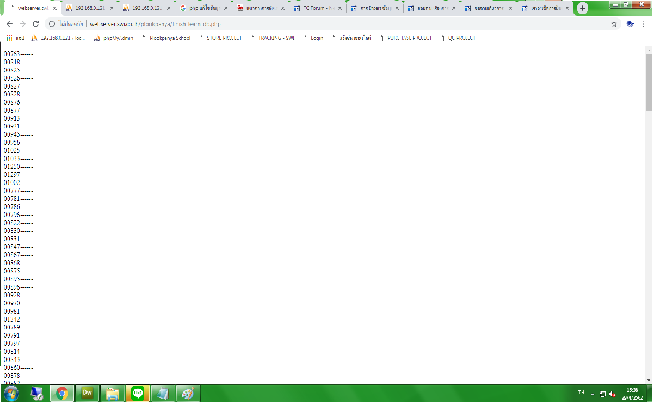Open the taskbar clock showing 15:38

(x=632, y=394)
